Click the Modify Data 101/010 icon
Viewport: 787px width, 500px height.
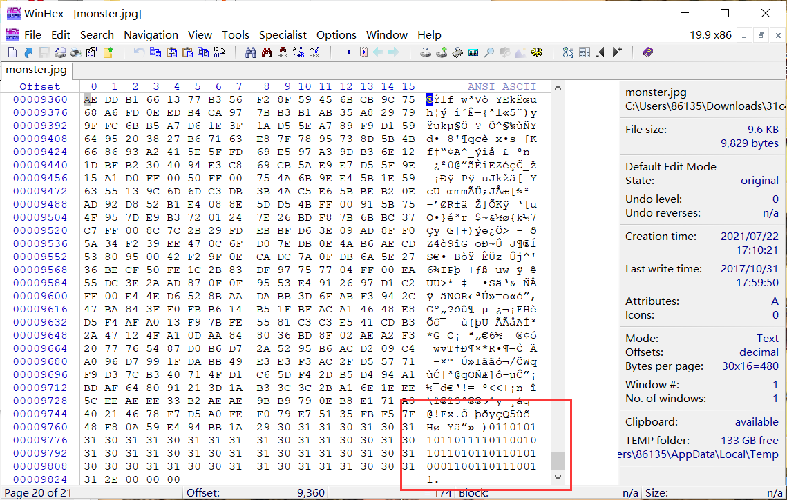pos(219,52)
